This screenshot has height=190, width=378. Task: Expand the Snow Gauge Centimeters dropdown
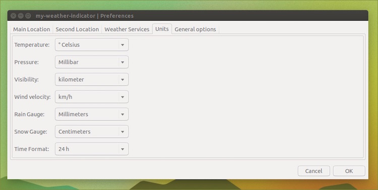[x=92, y=132]
